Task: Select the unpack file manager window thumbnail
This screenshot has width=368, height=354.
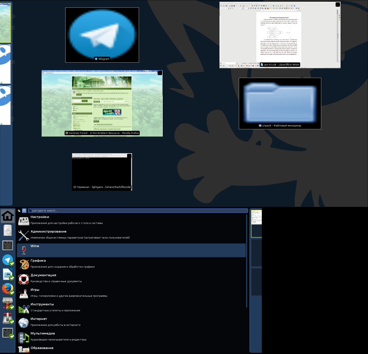Action: click(x=280, y=103)
